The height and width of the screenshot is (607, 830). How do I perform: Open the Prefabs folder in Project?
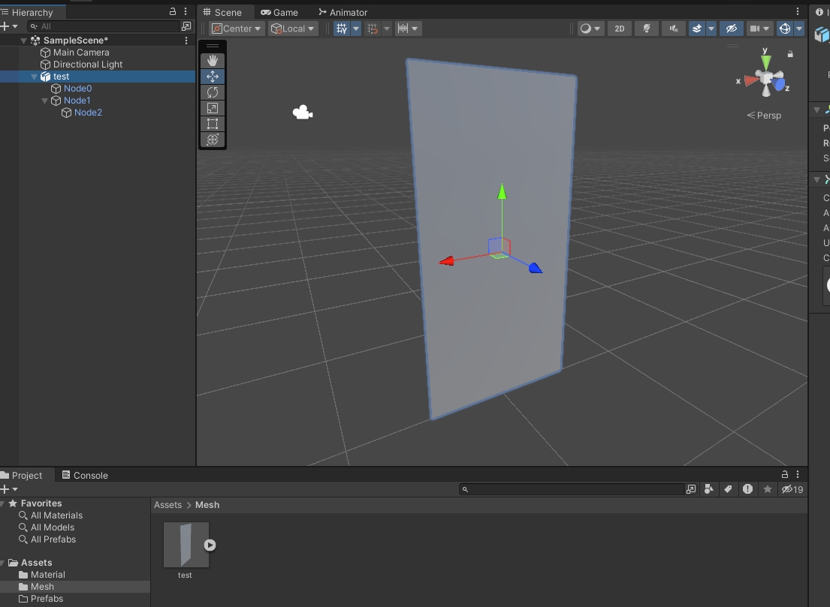click(x=47, y=599)
